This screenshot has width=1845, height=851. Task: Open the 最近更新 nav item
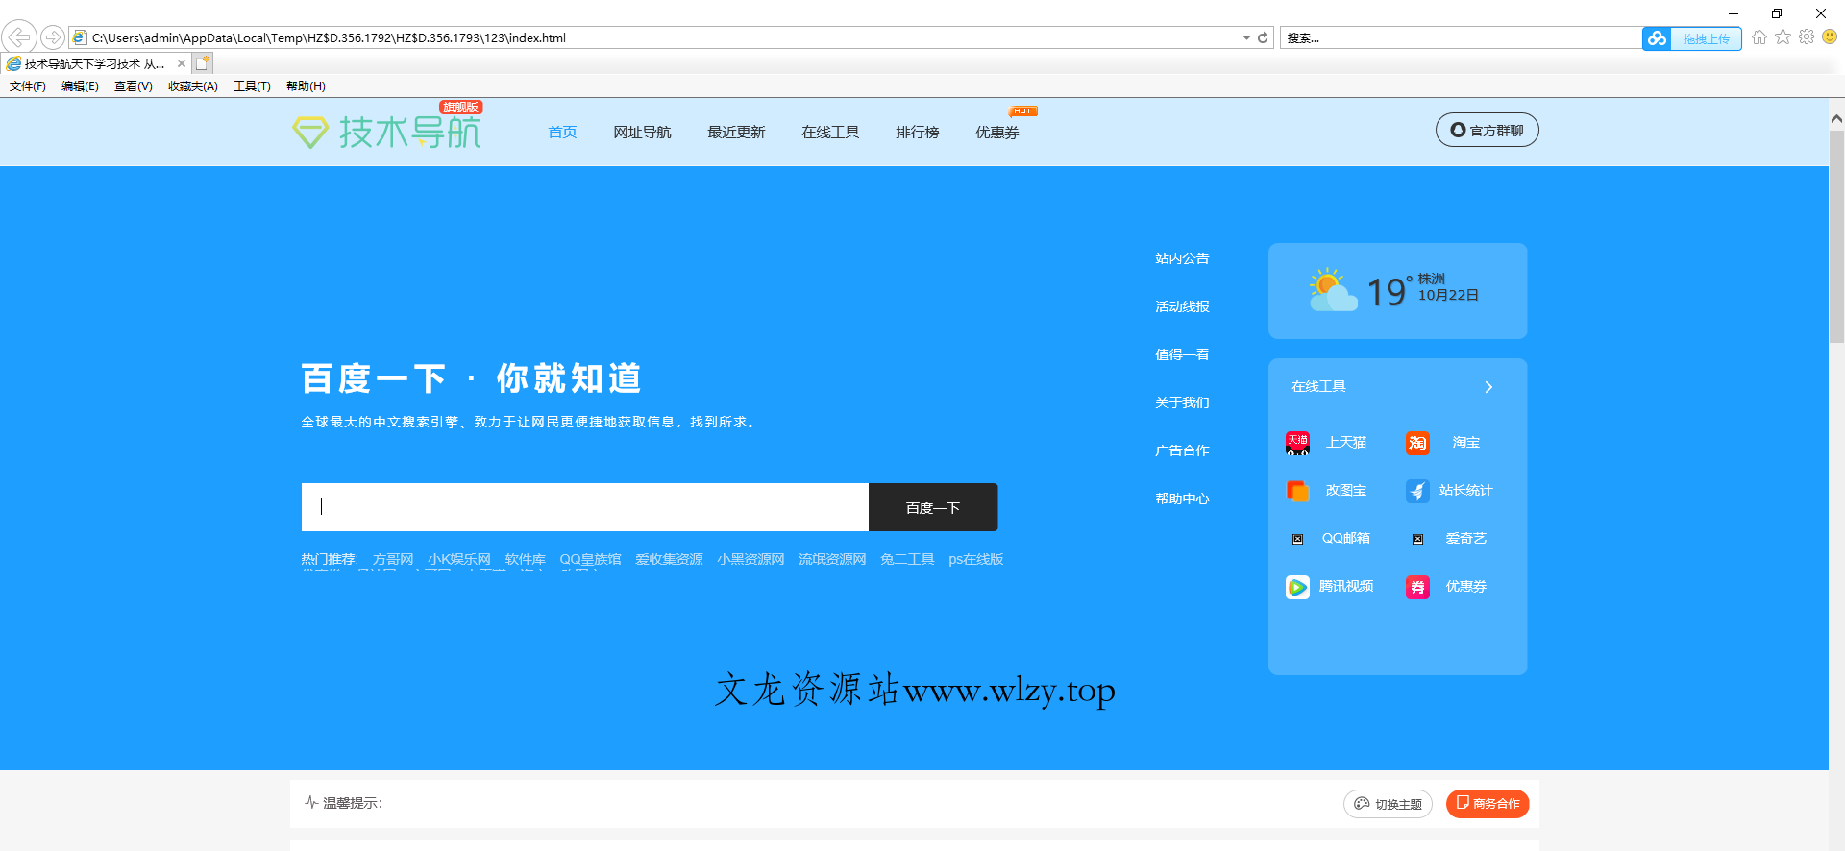coord(736,133)
